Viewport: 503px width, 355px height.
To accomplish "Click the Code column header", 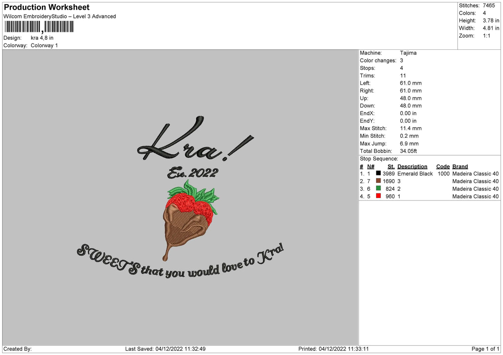I will (x=443, y=166).
